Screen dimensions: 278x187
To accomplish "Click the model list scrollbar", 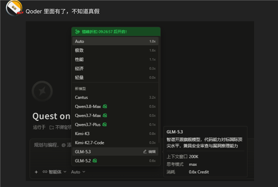I will pyautogui.click(x=159, y=90).
